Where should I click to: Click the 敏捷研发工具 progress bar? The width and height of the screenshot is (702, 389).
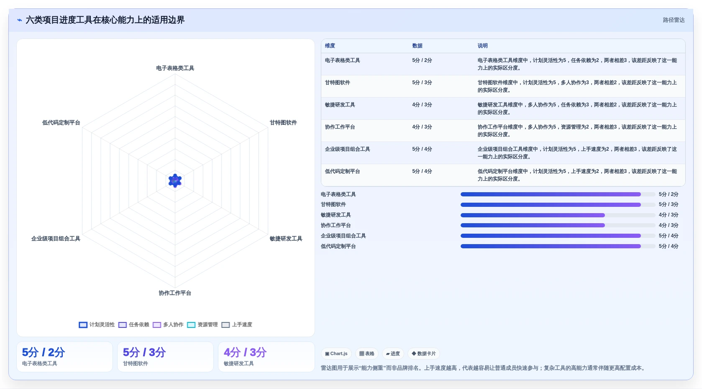[558, 215]
